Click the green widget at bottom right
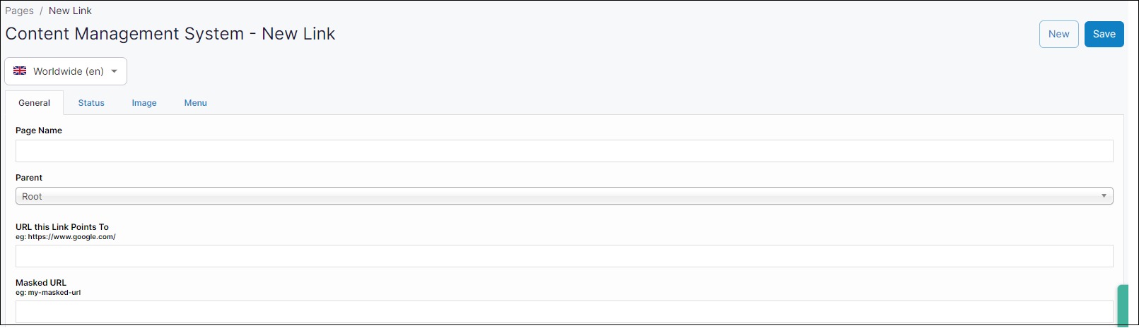Image resolution: width=1139 pixels, height=328 pixels. click(x=1123, y=305)
